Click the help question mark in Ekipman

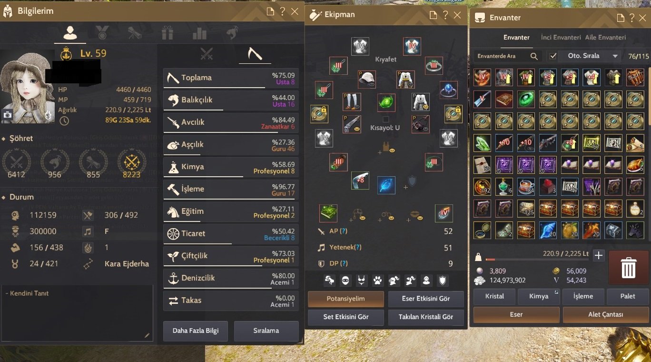pyautogui.click(x=445, y=15)
